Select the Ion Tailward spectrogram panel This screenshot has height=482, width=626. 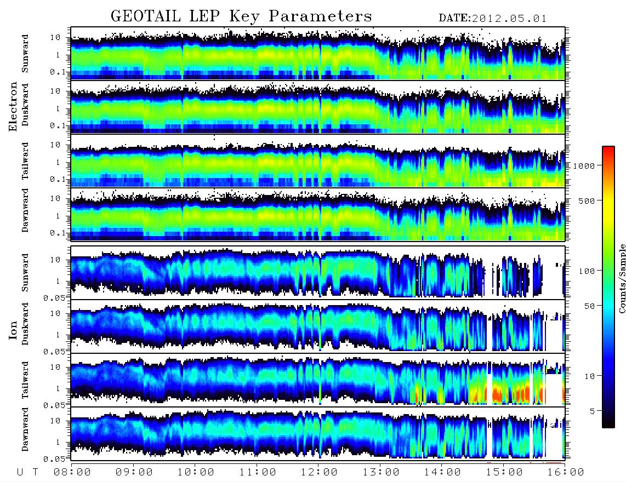(x=318, y=380)
